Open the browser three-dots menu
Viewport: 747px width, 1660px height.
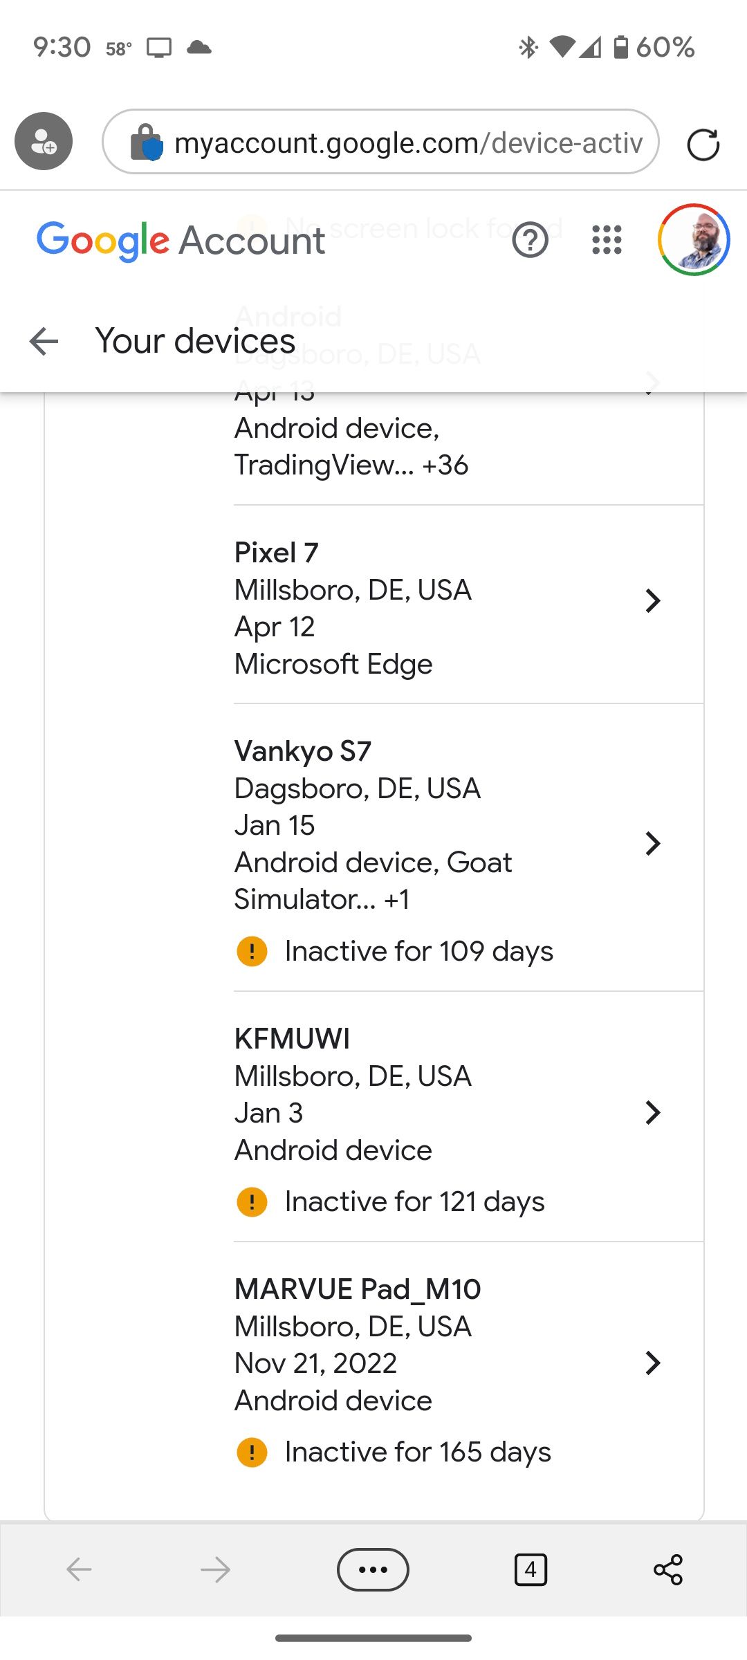[373, 1569]
